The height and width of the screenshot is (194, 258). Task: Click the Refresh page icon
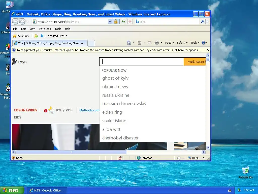point(123,22)
